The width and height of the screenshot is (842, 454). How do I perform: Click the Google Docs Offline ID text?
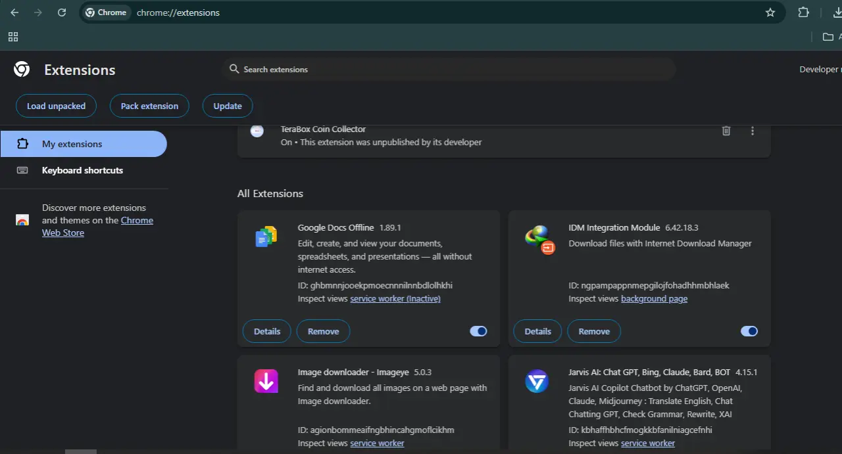click(x=375, y=285)
